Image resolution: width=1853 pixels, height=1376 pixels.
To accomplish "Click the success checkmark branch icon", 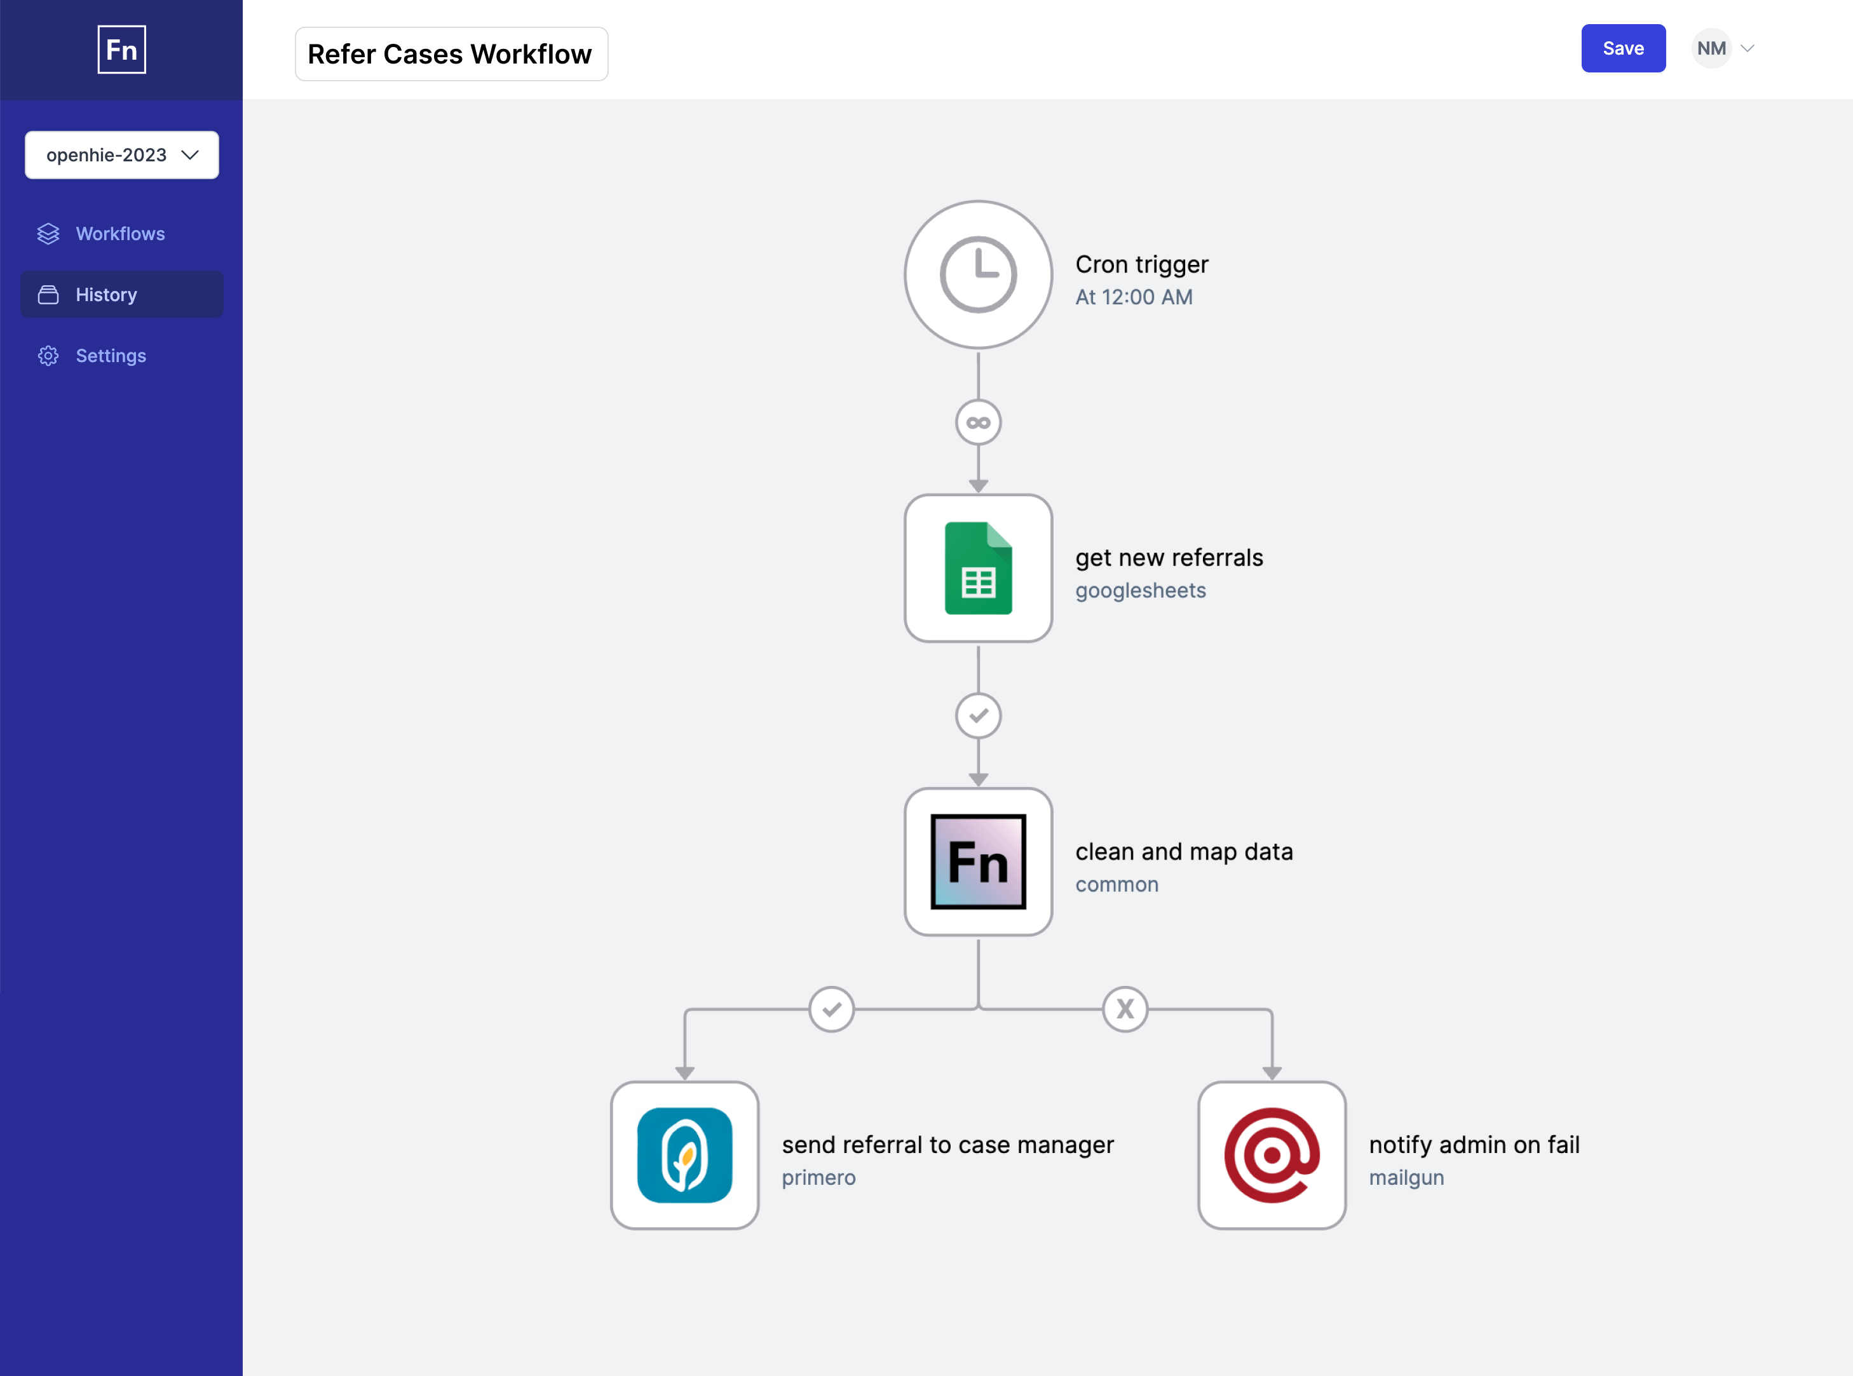I will pyautogui.click(x=831, y=1008).
